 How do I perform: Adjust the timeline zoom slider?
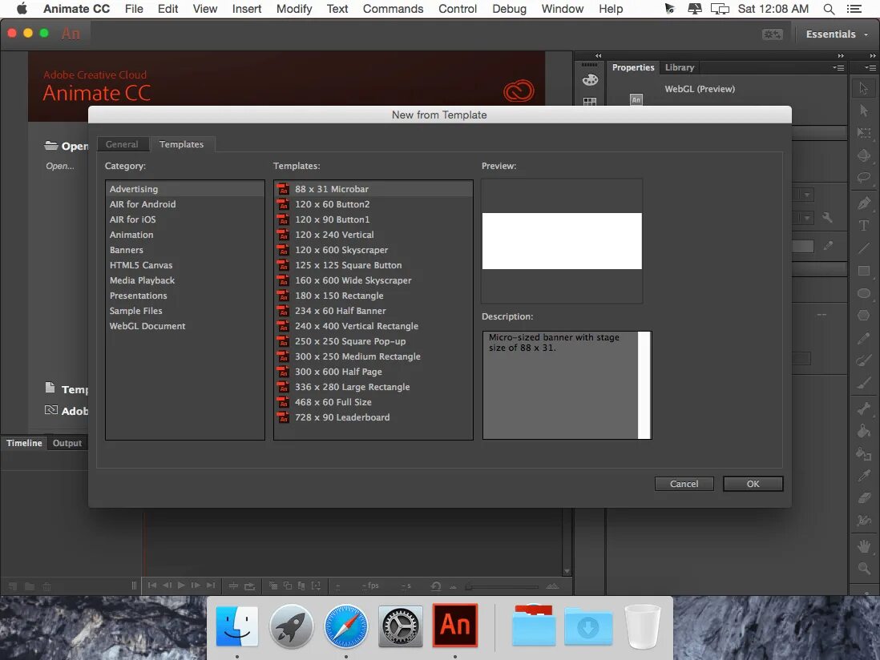point(503,586)
